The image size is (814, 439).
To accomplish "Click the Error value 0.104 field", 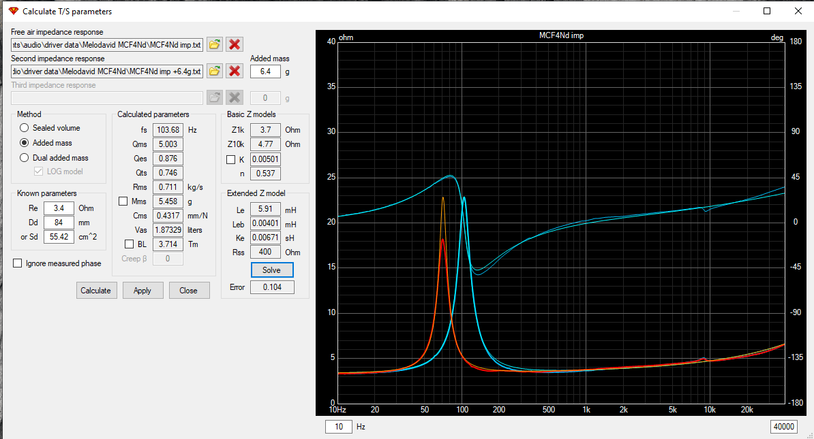I will point(272,287).
